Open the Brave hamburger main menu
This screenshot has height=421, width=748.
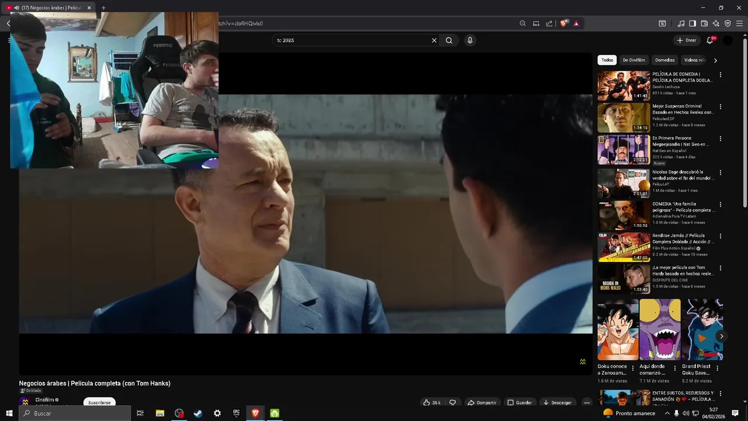click(x=739, y=23)
